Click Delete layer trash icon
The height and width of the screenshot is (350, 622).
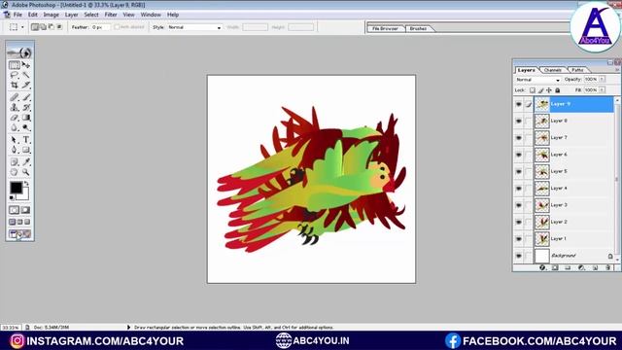[607, 268]
